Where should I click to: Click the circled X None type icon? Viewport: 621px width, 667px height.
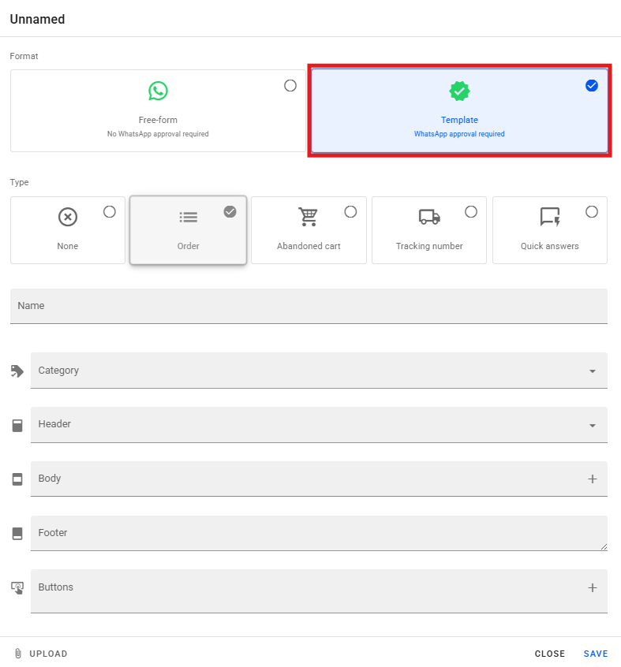tap(68, 217)
